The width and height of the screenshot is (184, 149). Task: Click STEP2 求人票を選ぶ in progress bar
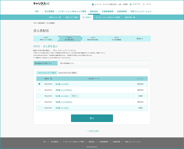(x=70, y=38)
